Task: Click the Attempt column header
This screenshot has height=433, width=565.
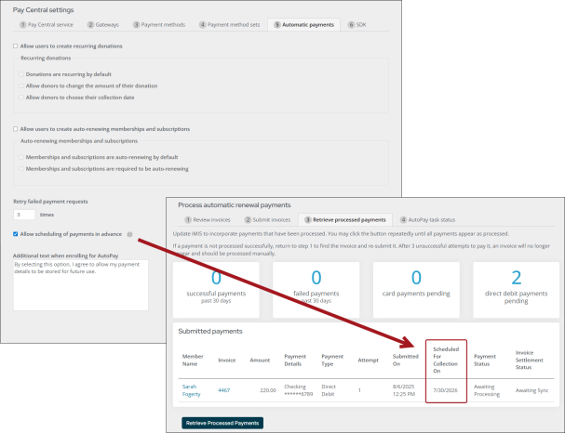Action: [368, 360]
